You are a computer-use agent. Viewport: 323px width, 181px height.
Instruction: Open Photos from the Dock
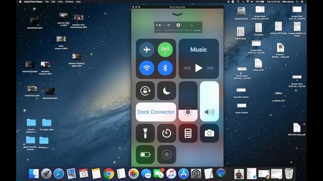point(133,173)
